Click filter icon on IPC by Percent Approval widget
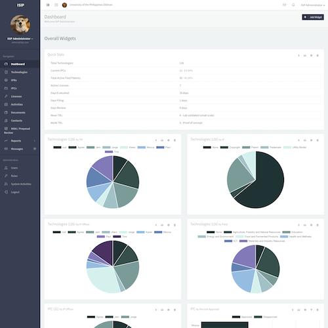Image resolution: width=328 pixels, height=328 pixels. (x=311, y=310)
